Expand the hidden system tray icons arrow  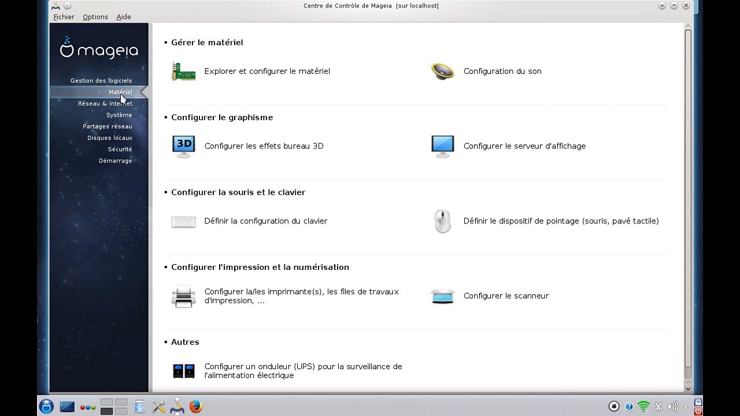tap(686, 407)
